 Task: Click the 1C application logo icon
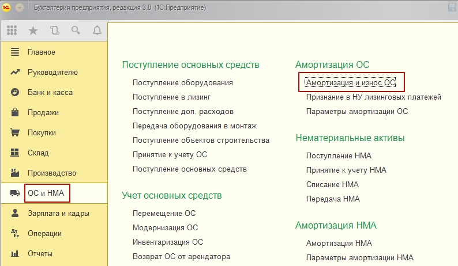[x=6, y=7]
